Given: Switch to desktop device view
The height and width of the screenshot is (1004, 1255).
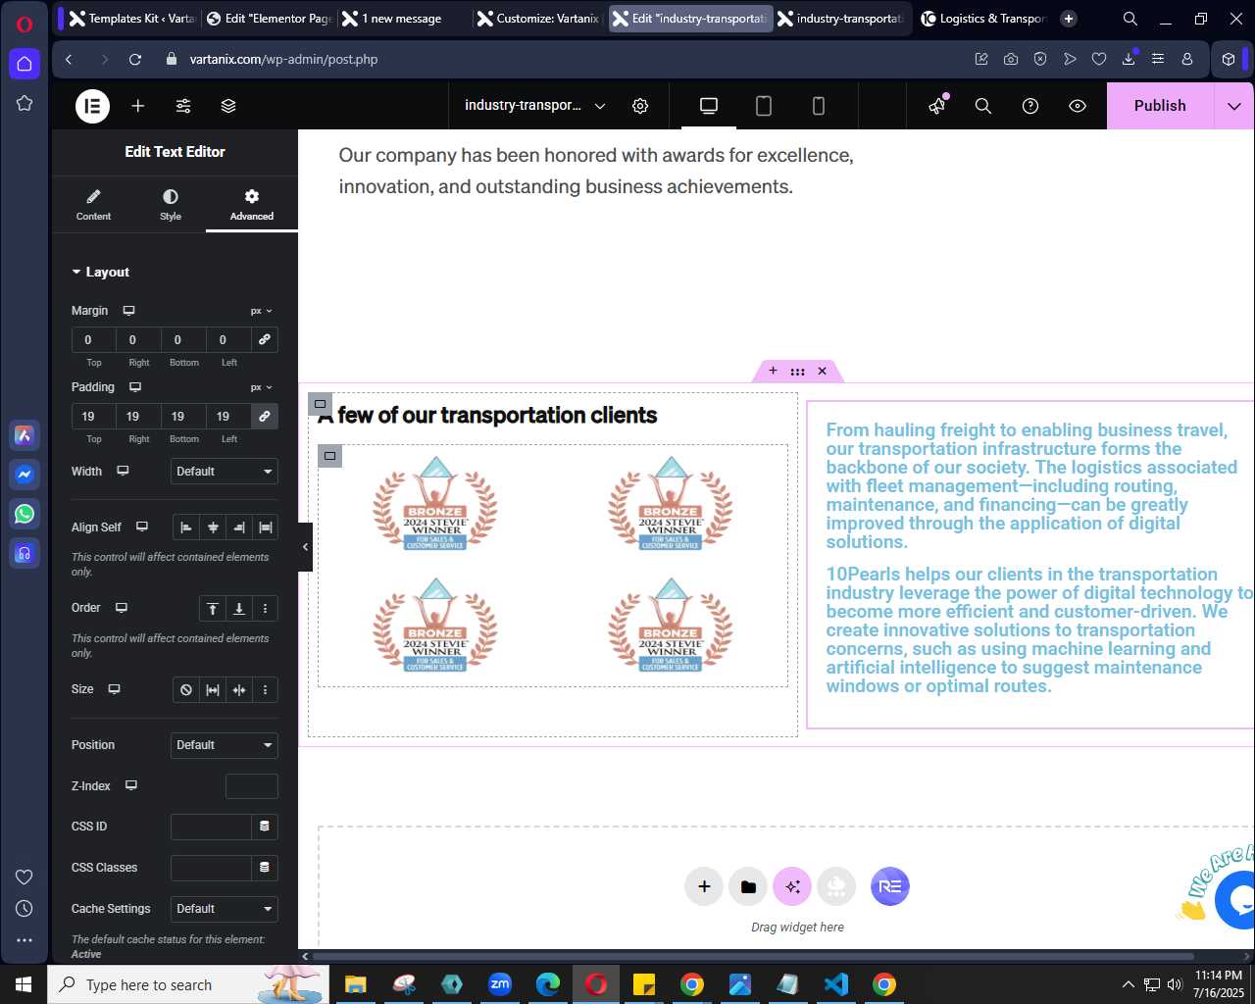Looking at the screenshot, I should [x=709, y=106].
